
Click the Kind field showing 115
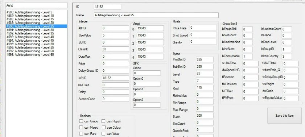[x=205, y=88]
